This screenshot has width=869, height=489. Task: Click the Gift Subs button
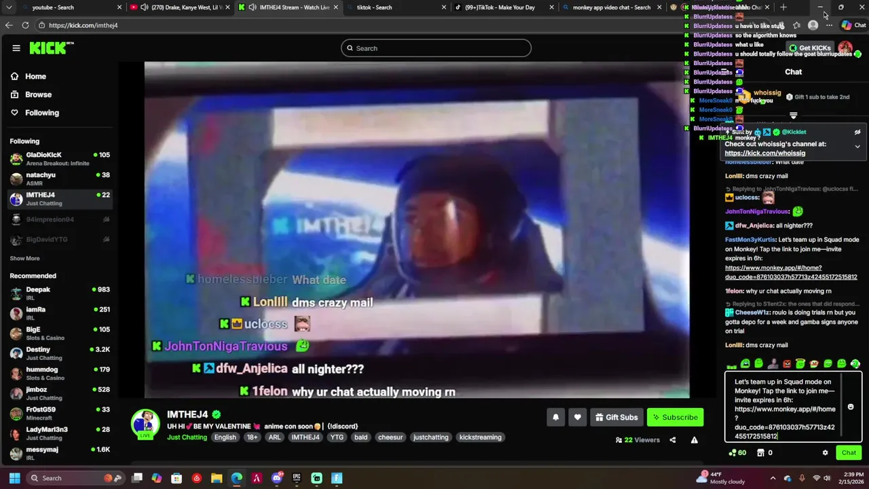pos(616,417)
